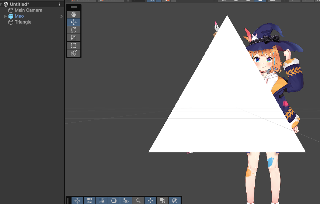Select Triangle in the hierarchy

pyautogui.click(x=23, y=22)
